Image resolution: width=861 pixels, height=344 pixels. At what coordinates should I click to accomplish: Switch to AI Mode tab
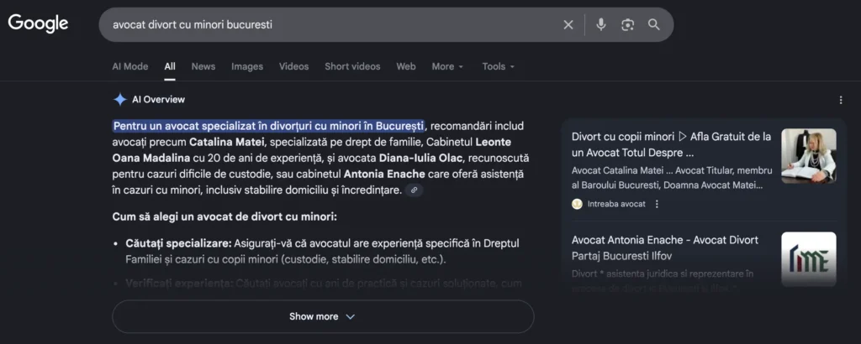pos(130,66)
